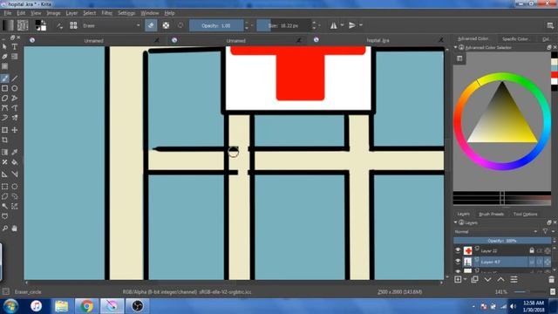Select the Zoom magnifier tool
Image resolution: width=558 pixels, height=314 pixels.
(4, 229)
